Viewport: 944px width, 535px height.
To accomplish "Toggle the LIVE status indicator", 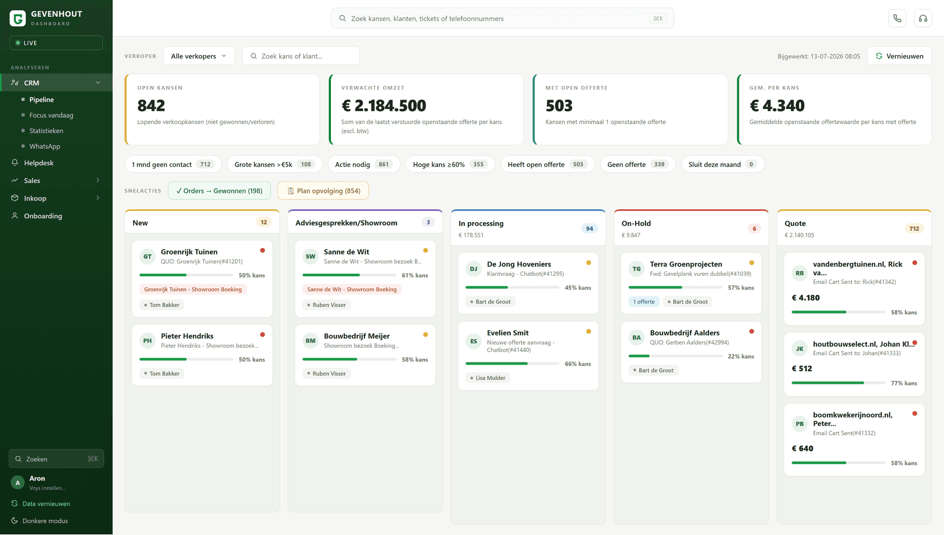I will (x=56, y=43).
